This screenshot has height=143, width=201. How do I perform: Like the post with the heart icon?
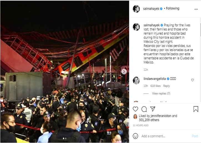[x=135, y=109]
